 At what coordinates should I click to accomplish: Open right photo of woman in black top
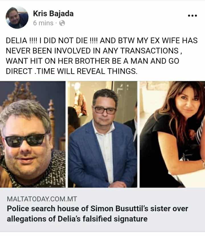pyautogui.click(x=172, y=134)
